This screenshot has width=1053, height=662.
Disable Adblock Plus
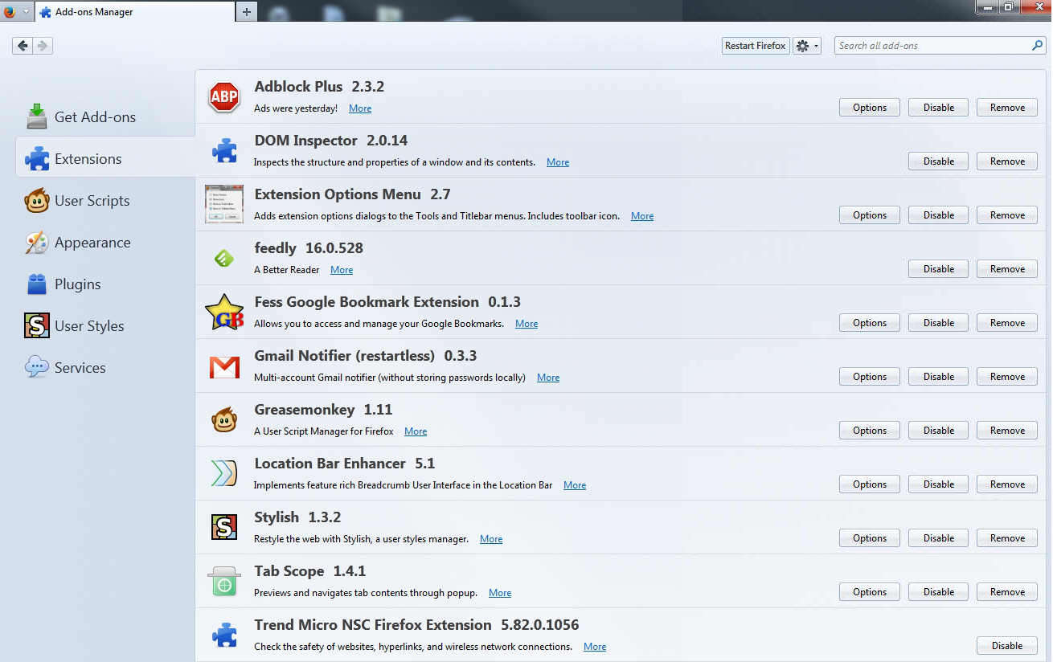coord(939,108)
